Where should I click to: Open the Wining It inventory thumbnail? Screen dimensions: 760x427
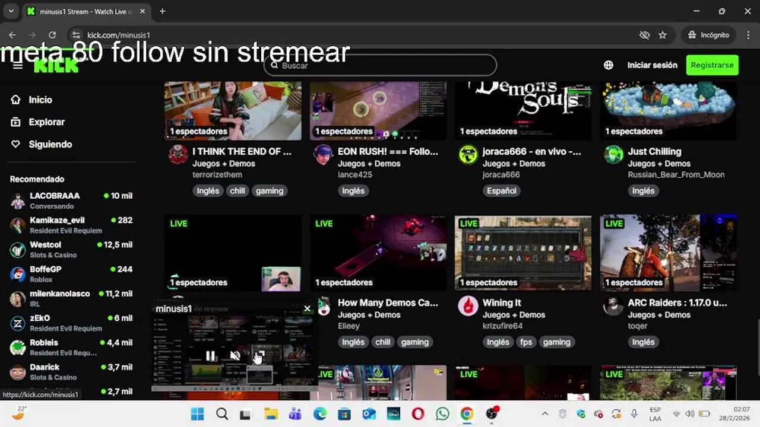[x=523, y=253]
